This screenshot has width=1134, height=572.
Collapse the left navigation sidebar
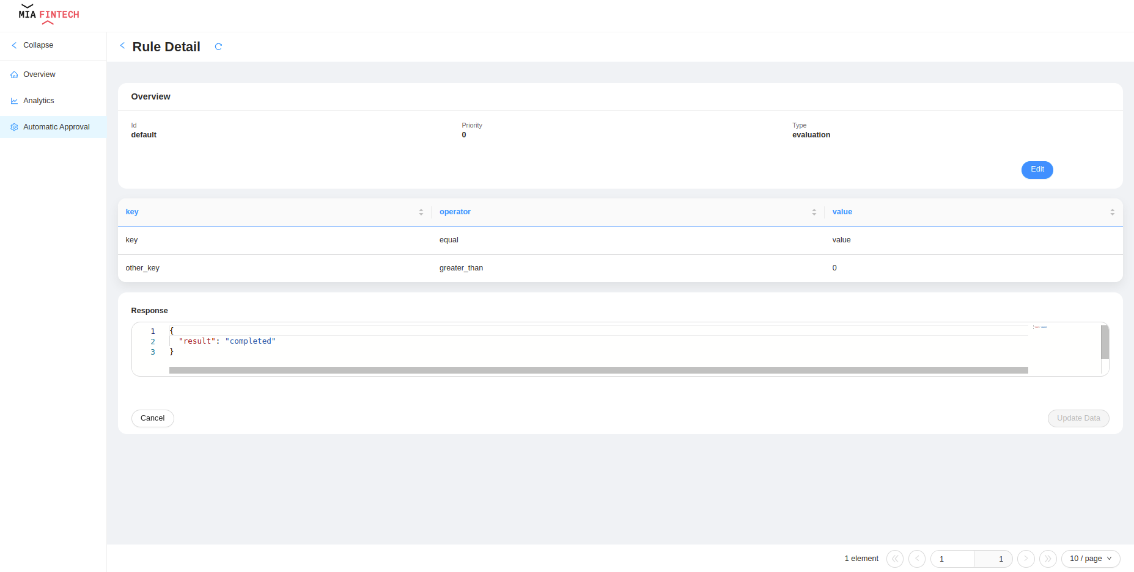pos(32,45)
